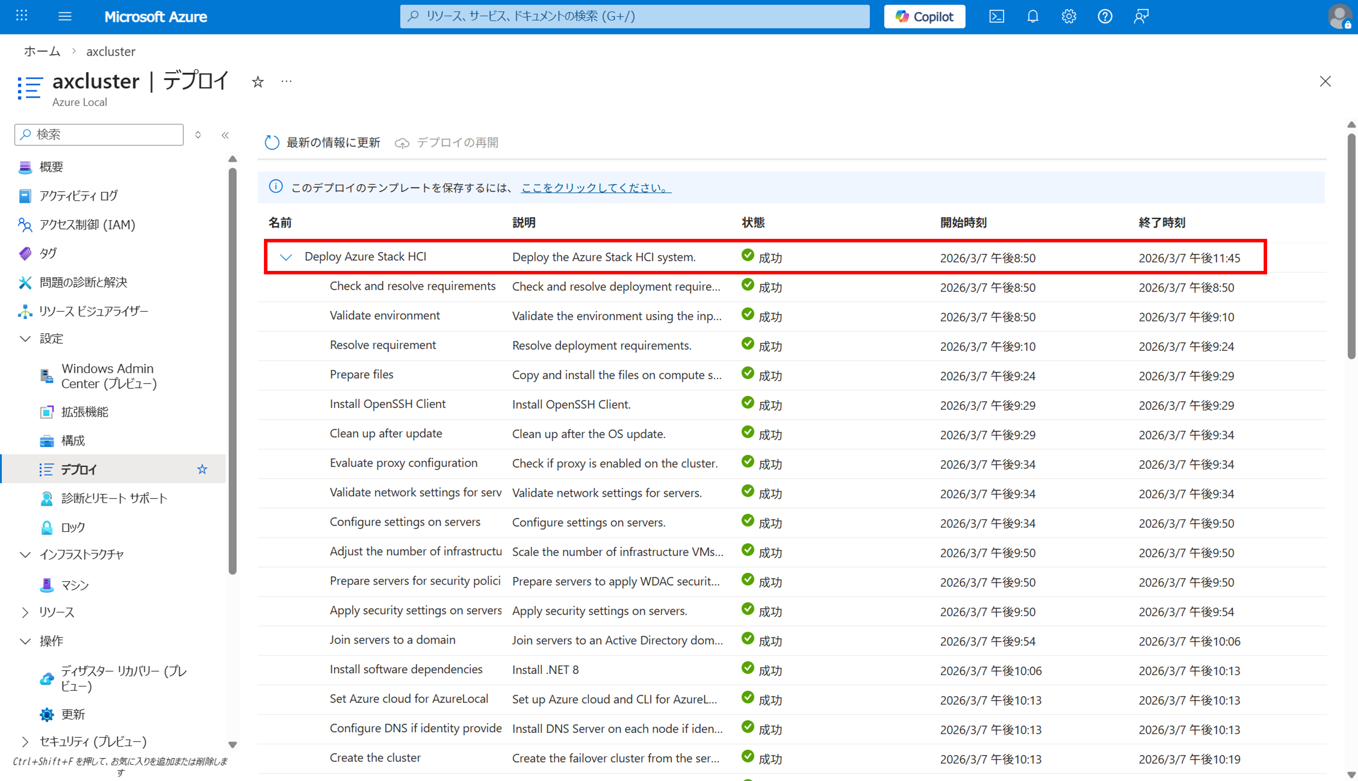The image size is (1358, 781).
Task: Expand the リソース section in sidebar
Action: (x=25, y=612)
